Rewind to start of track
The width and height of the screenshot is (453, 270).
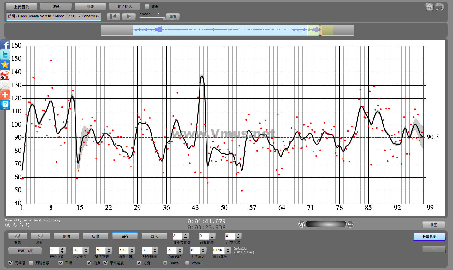click(x=113, y=16)
